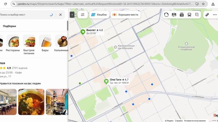Screen dimensions: 218x122
Task: Select the Рестораны category
Action: 13,43
